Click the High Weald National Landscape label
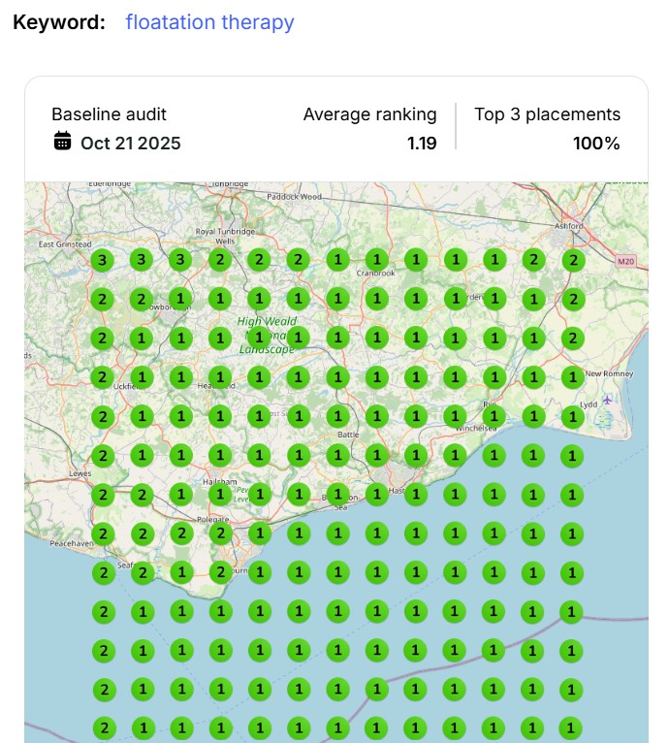Screen dimensions: 669x743 click(268, 335)
